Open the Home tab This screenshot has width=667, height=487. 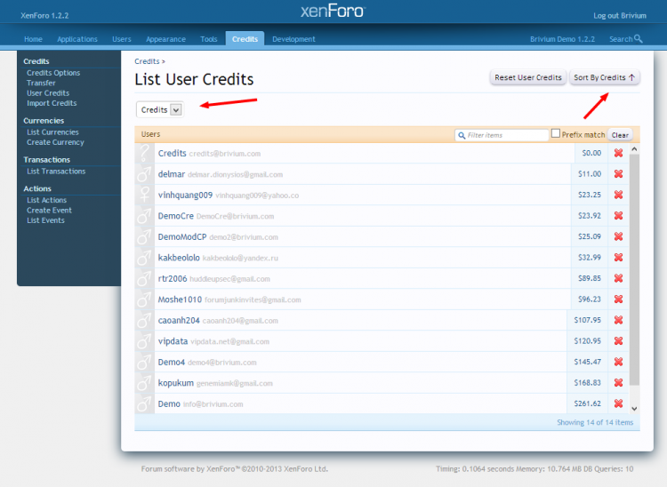pyautogui.click(x=33, y=39)
